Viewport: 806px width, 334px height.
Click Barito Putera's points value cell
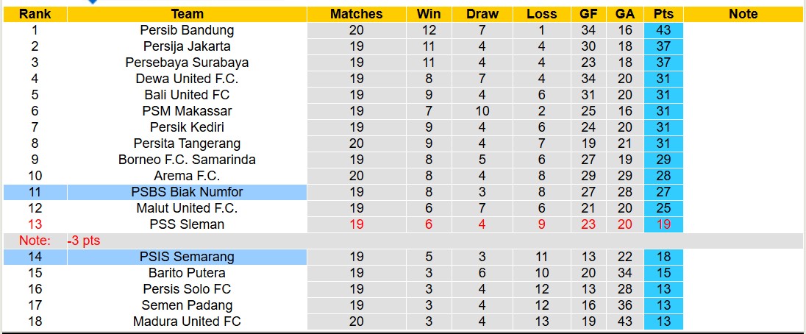tap(663, 273)
